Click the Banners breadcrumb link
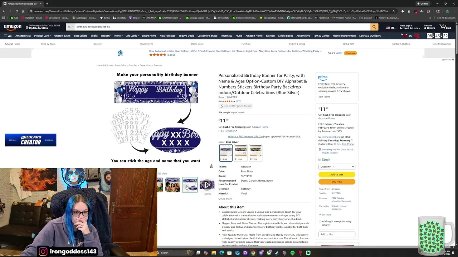The image size is (458, 257). tap(158, 65)
